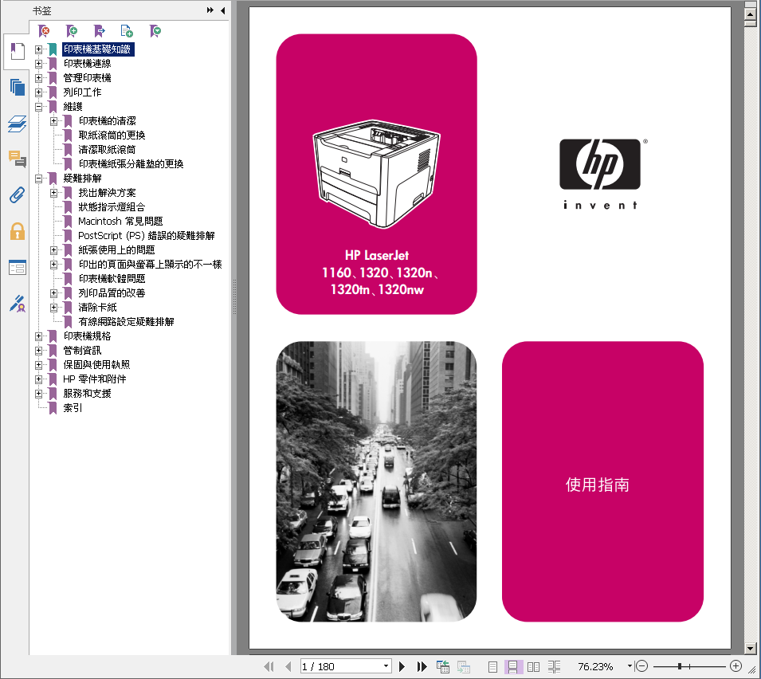Screen dimensions: 761x679
Task: Switch to facing pages view
Action: (x=533, y=666)
